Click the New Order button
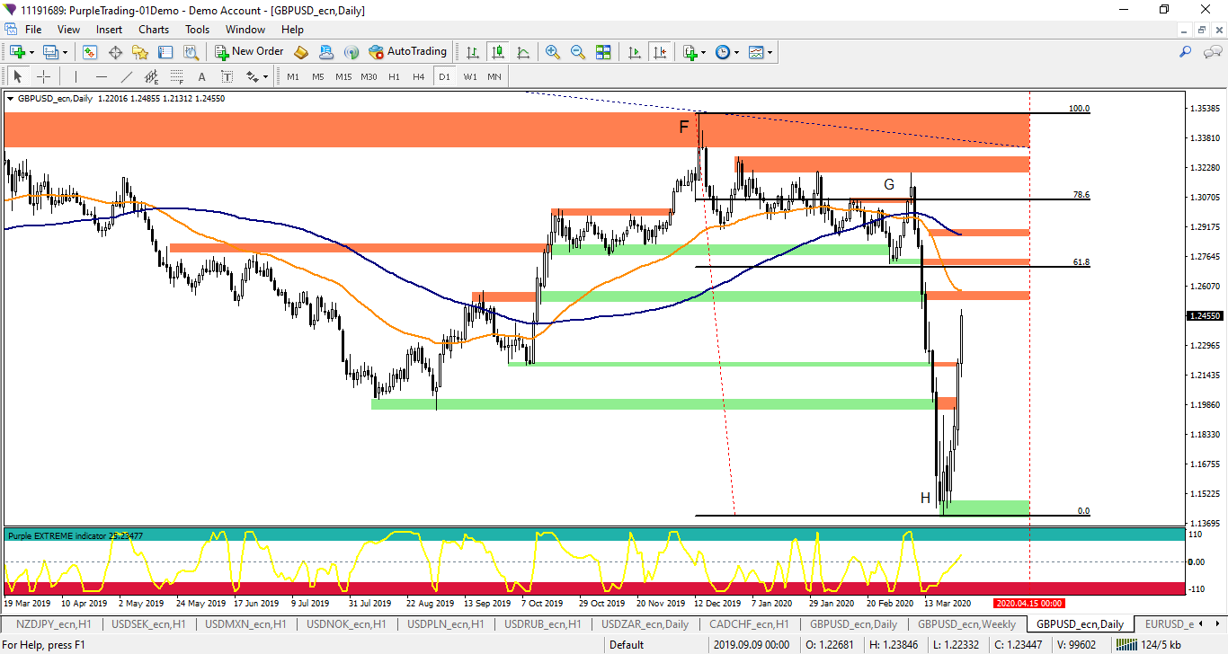Screen dimensions: 1228x654 (x=249, y=52)
